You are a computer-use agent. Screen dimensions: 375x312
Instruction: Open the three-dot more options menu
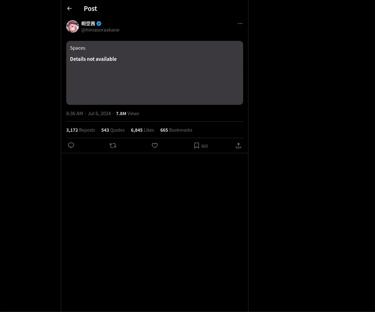click(x=240, y=23)
